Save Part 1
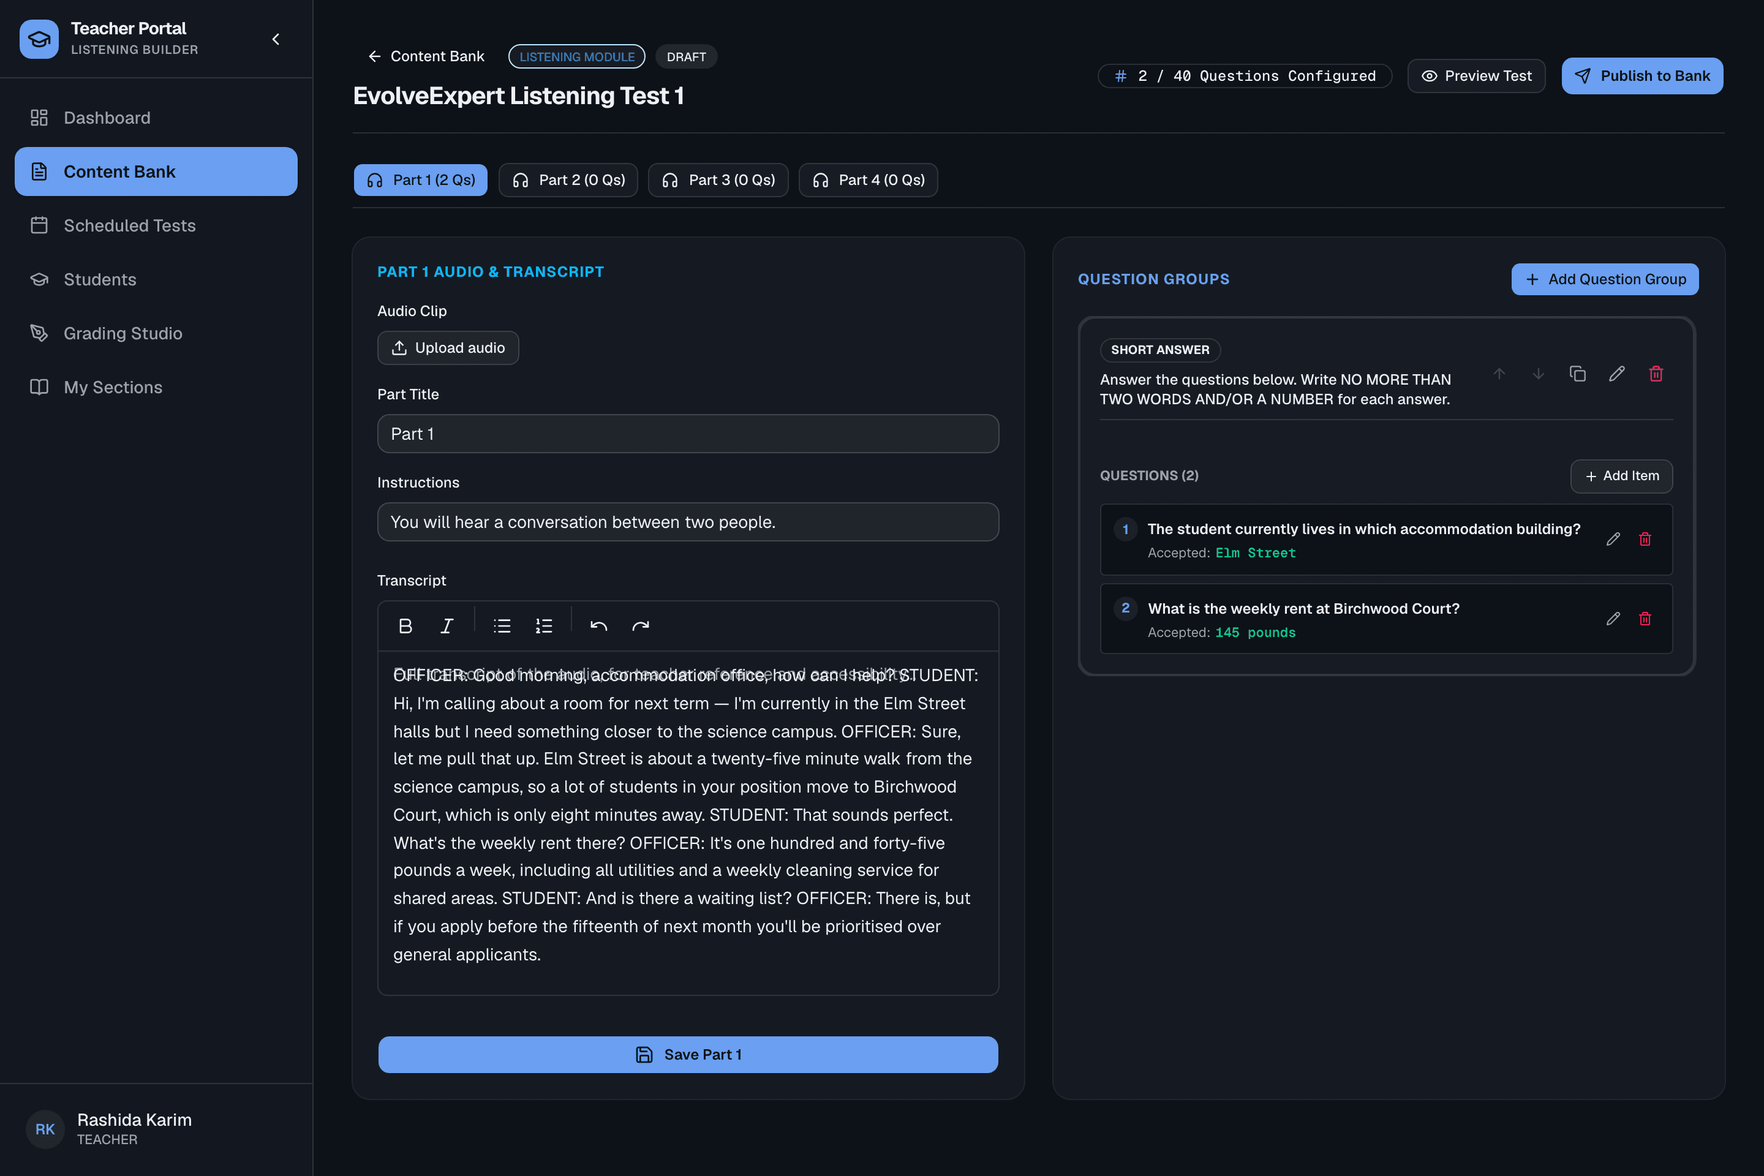Image resolution: width=1764 pixels, height=1176 pixels. (688, 1055)
